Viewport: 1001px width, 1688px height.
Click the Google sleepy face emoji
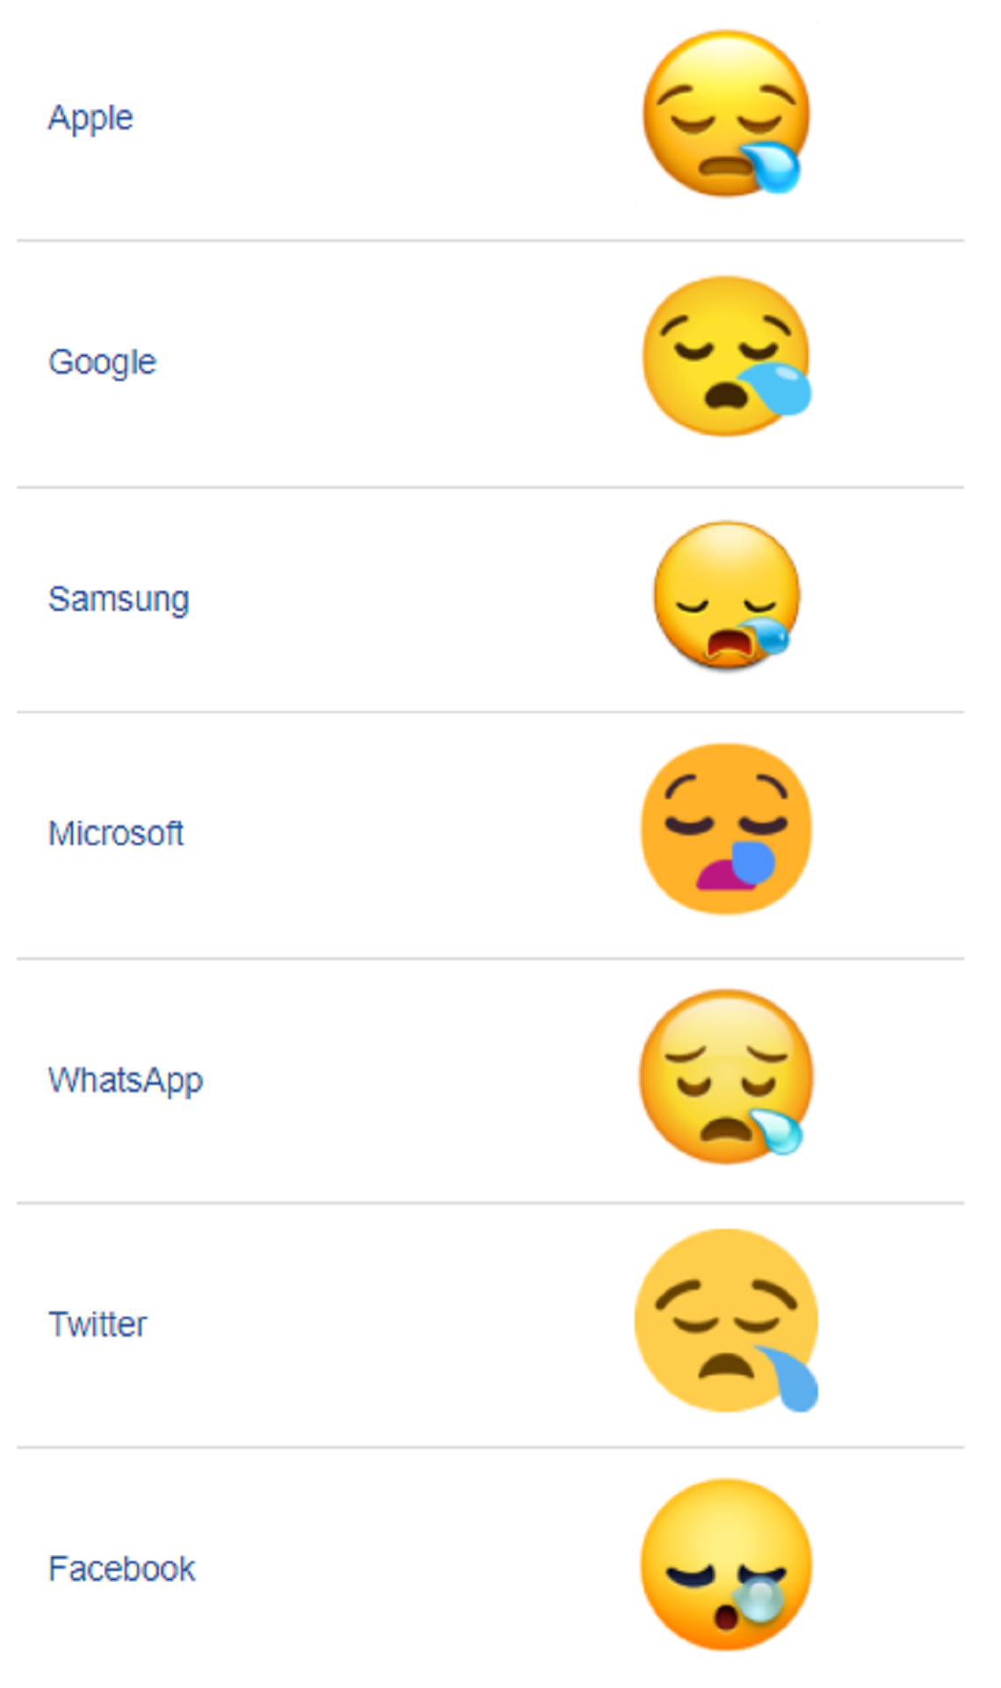click(x=727, y=356)
